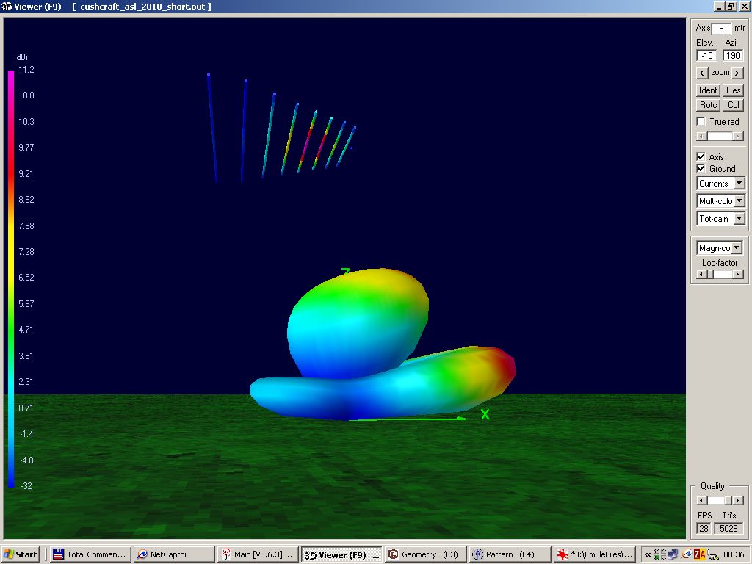Enable the True rad. checkbox
Screen dimensions: 752x564
click(x=701, y=122)
